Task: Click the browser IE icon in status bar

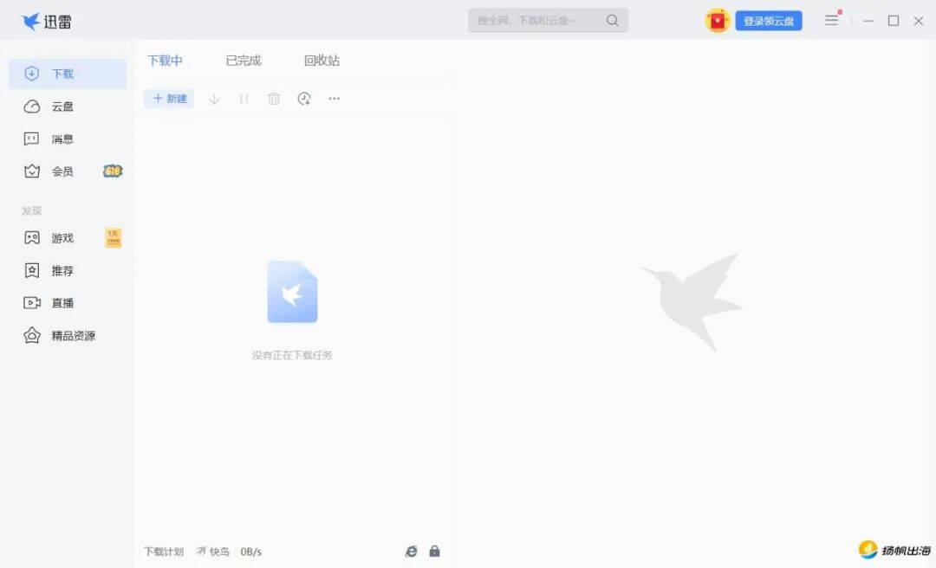Action: (x=412, y=552)
